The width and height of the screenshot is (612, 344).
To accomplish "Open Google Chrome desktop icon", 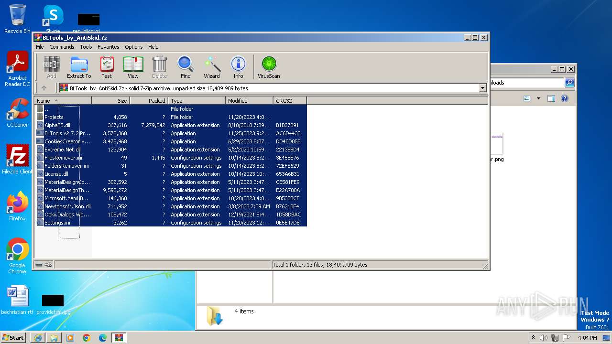I will [17, 256].
